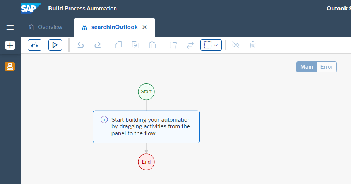351x184 pixels.
Task: Click the End node in the flow
Action: tap(146, 162)
